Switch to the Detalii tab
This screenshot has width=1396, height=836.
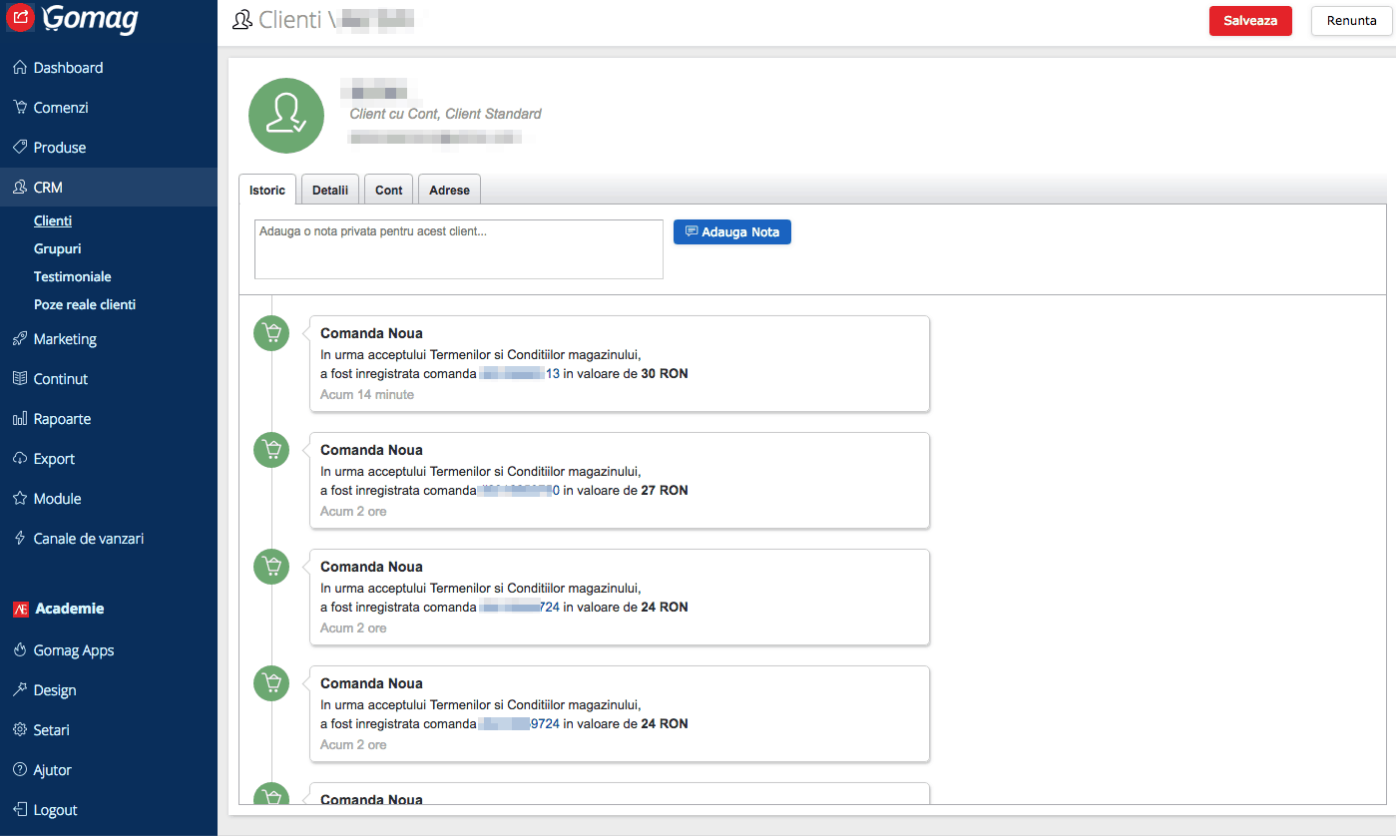pos(329,189)
